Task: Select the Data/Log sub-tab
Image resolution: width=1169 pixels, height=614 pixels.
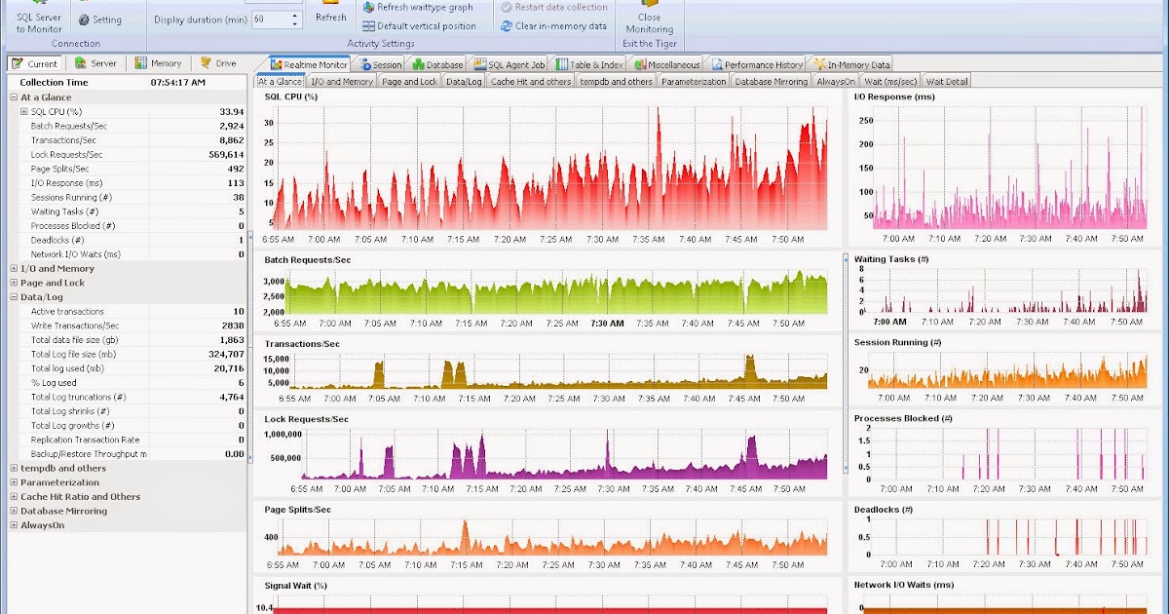Action: click(x=464, y=82)
